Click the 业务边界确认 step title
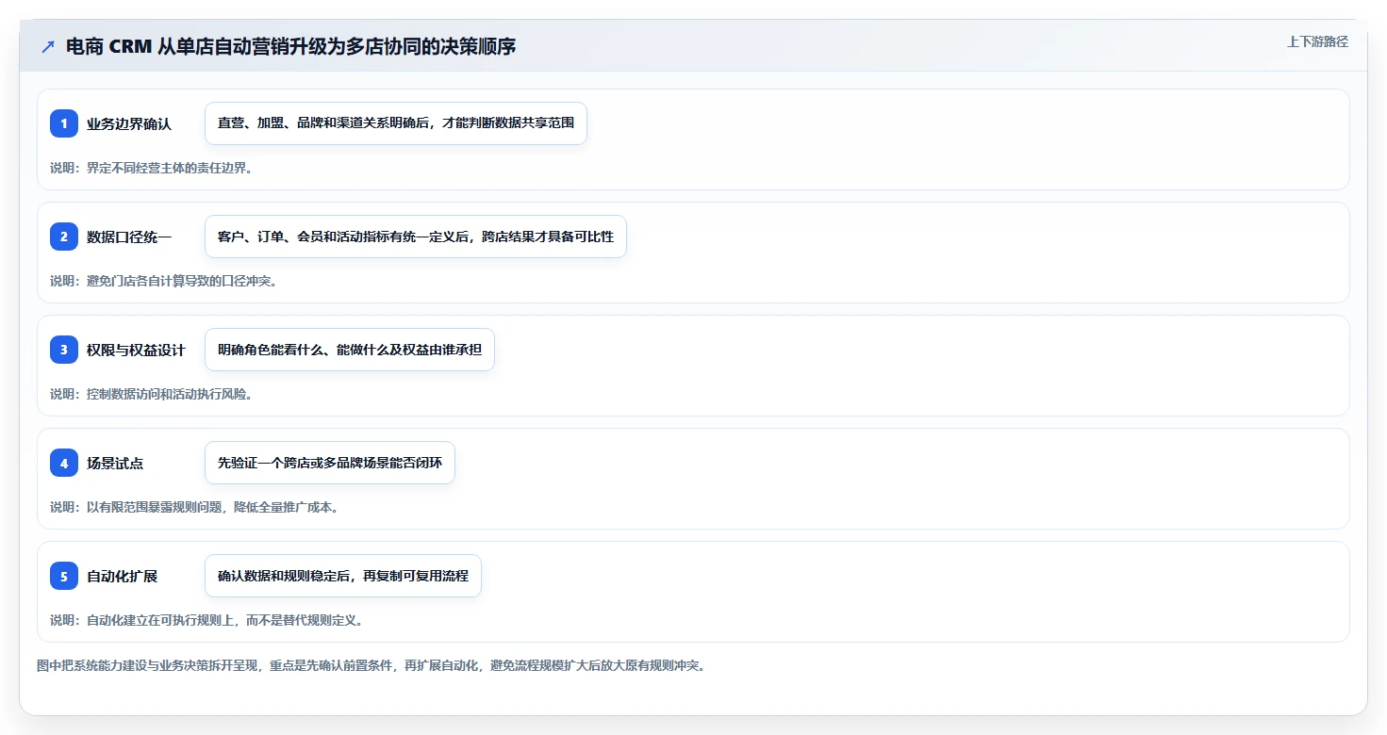 [x=129, y=123]
